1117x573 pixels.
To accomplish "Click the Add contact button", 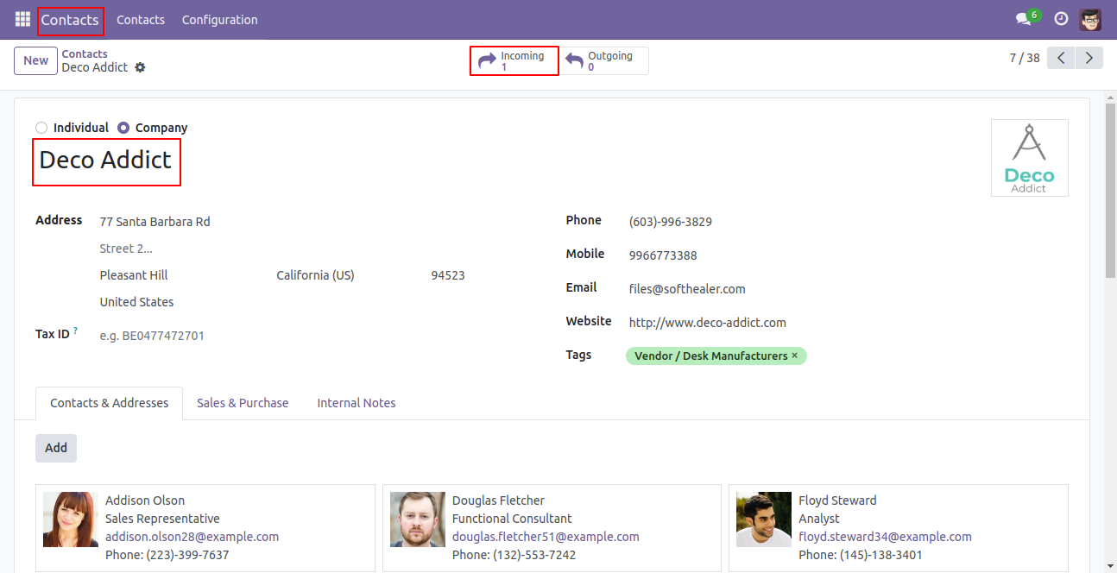I will tap(56, 448).
